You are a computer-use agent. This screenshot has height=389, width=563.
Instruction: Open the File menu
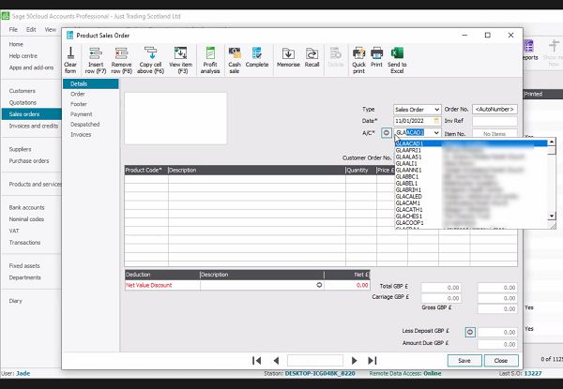pyautogui.click(x=13, y=29)
